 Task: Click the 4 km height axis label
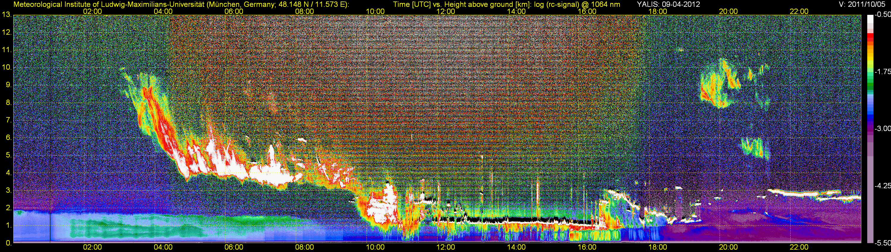click(9, 173)
